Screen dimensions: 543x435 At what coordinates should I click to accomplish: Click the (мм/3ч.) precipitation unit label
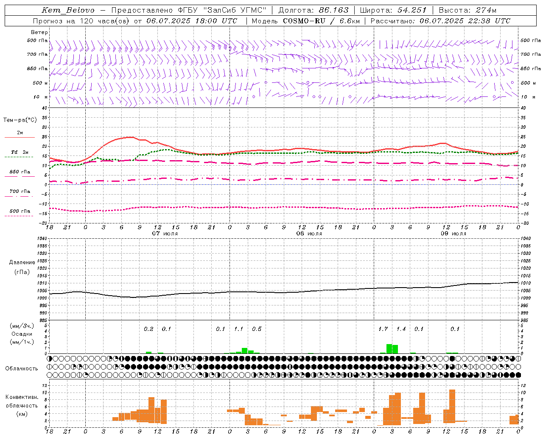(x=22, y=326)
